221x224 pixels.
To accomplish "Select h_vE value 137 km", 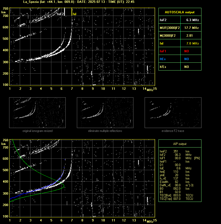I will (x=181, y=178).
